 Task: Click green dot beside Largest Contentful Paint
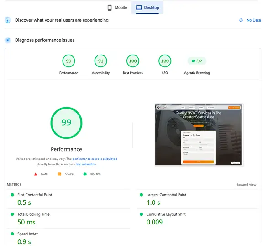coord(142,195)
